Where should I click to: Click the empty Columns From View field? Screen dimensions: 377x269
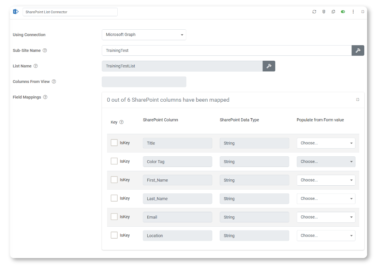point(144,82)
